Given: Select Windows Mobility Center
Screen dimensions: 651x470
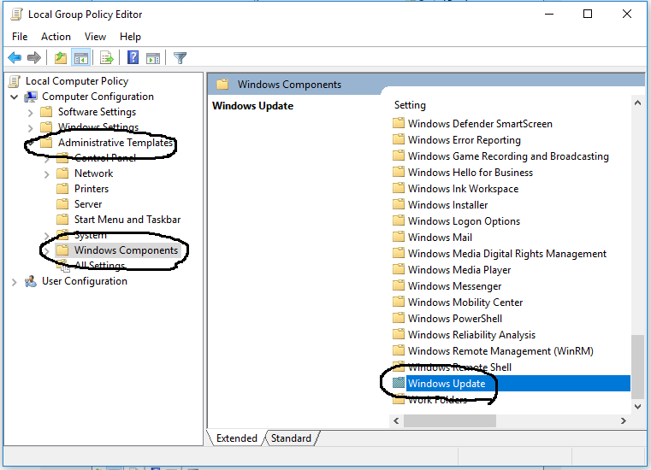Looking at the screenshot, I should click(x=465, y=302).
